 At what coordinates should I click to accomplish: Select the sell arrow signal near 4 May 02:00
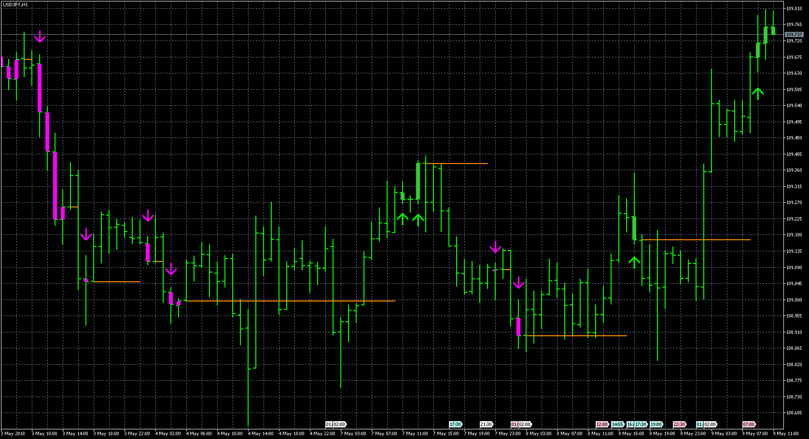[171, 270]
